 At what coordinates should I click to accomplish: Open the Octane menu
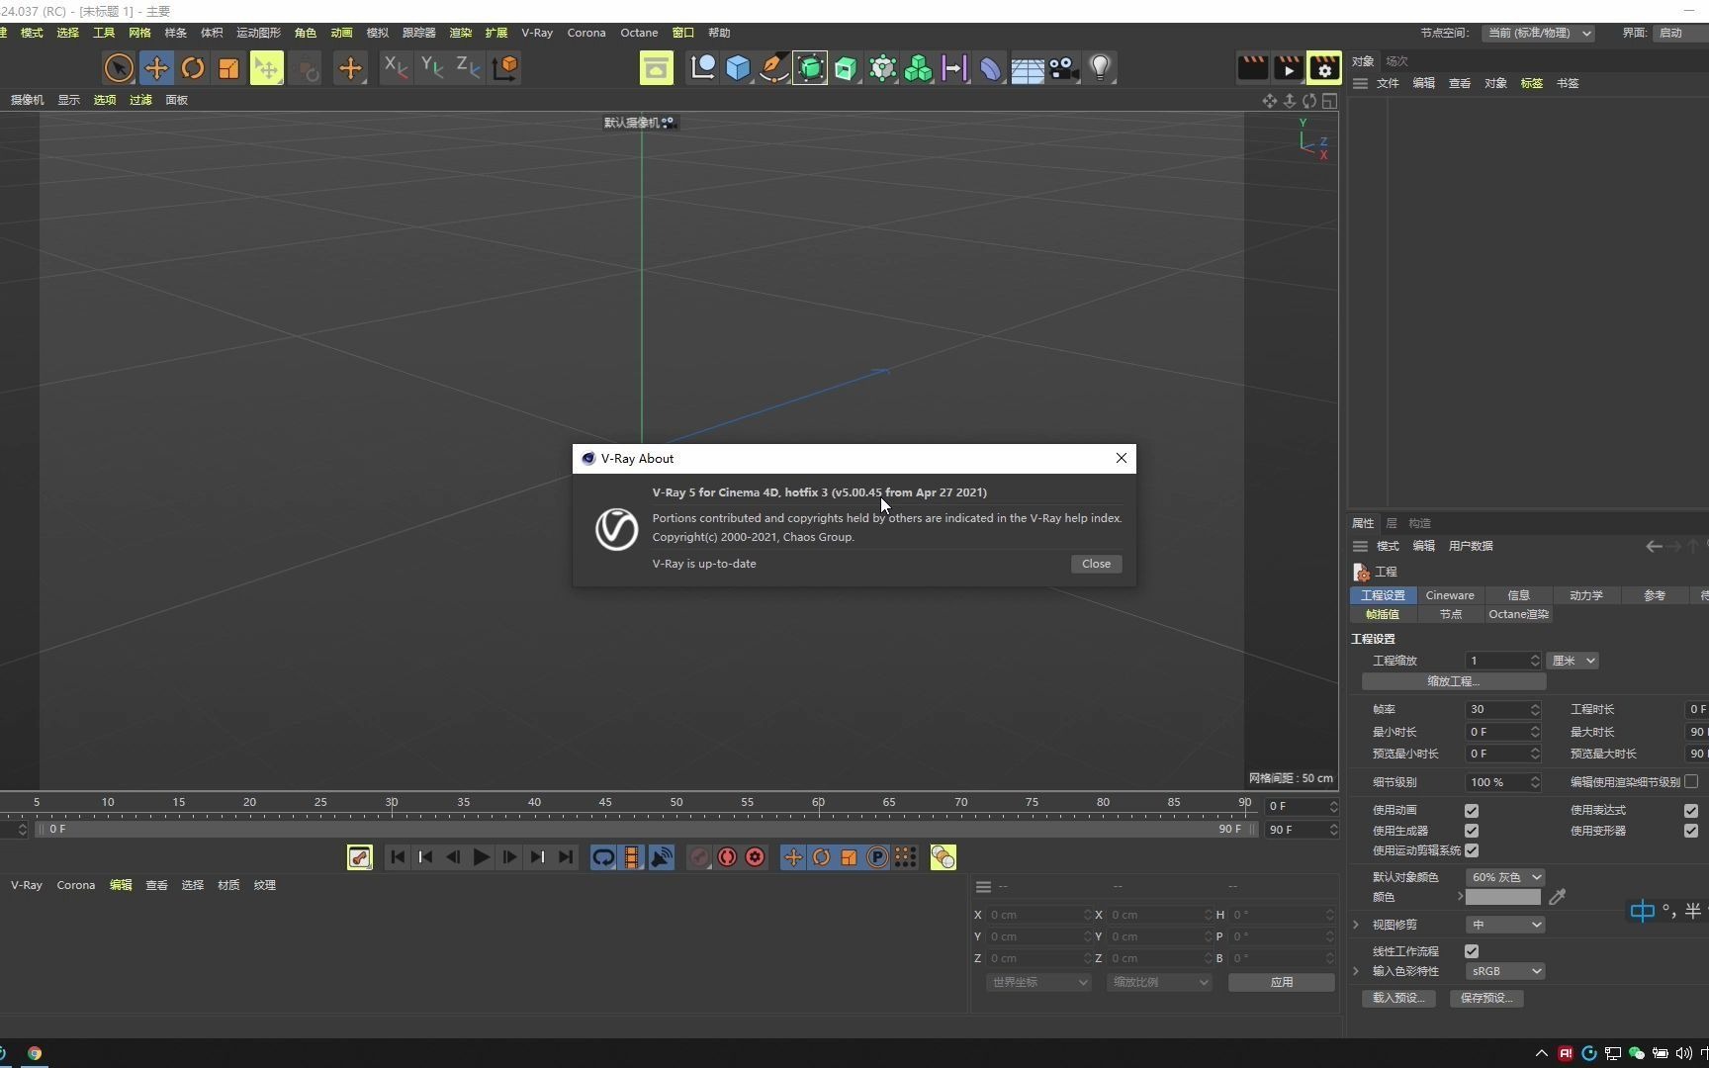639,33
